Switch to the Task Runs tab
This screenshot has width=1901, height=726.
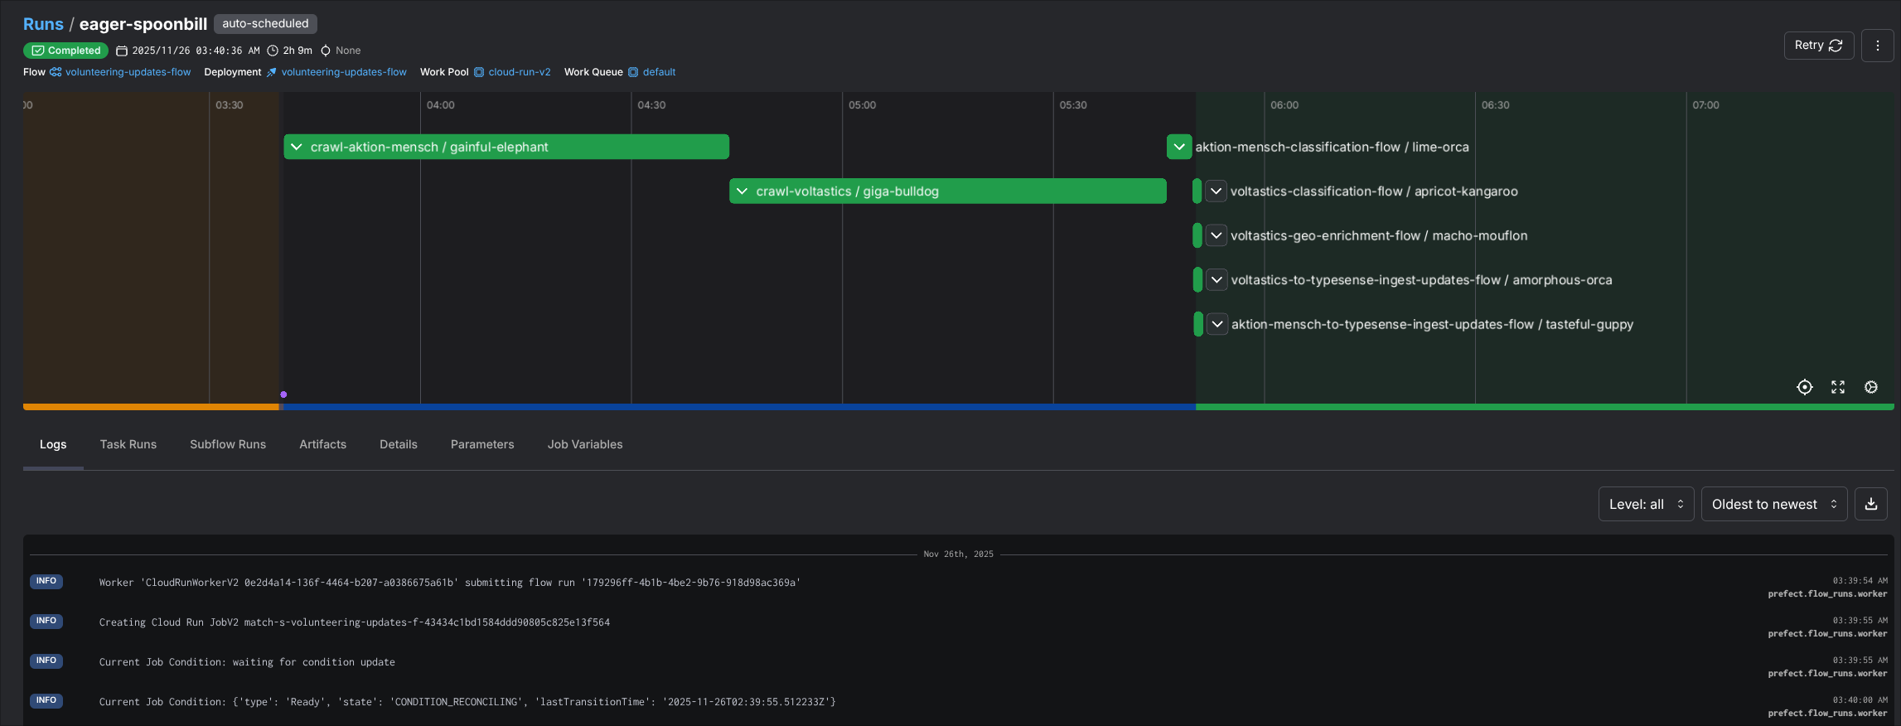tap(128, 444)
